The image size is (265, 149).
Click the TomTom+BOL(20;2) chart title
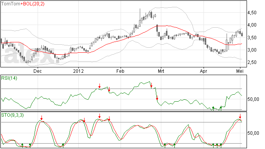23,4
